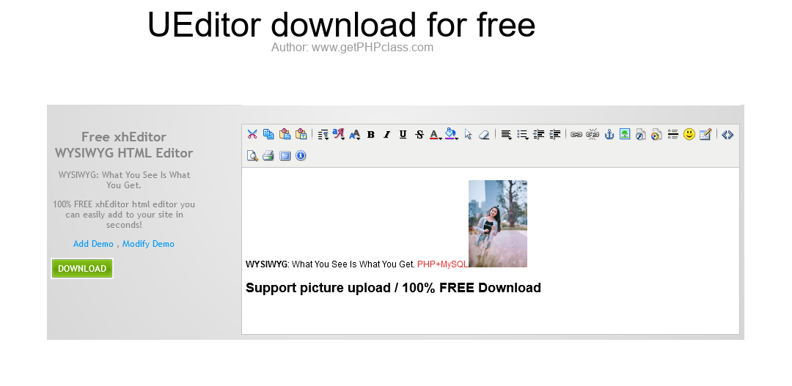Click the red PHP+MySQL text
The height and width of the screenshot is (386, 792).
442,264
